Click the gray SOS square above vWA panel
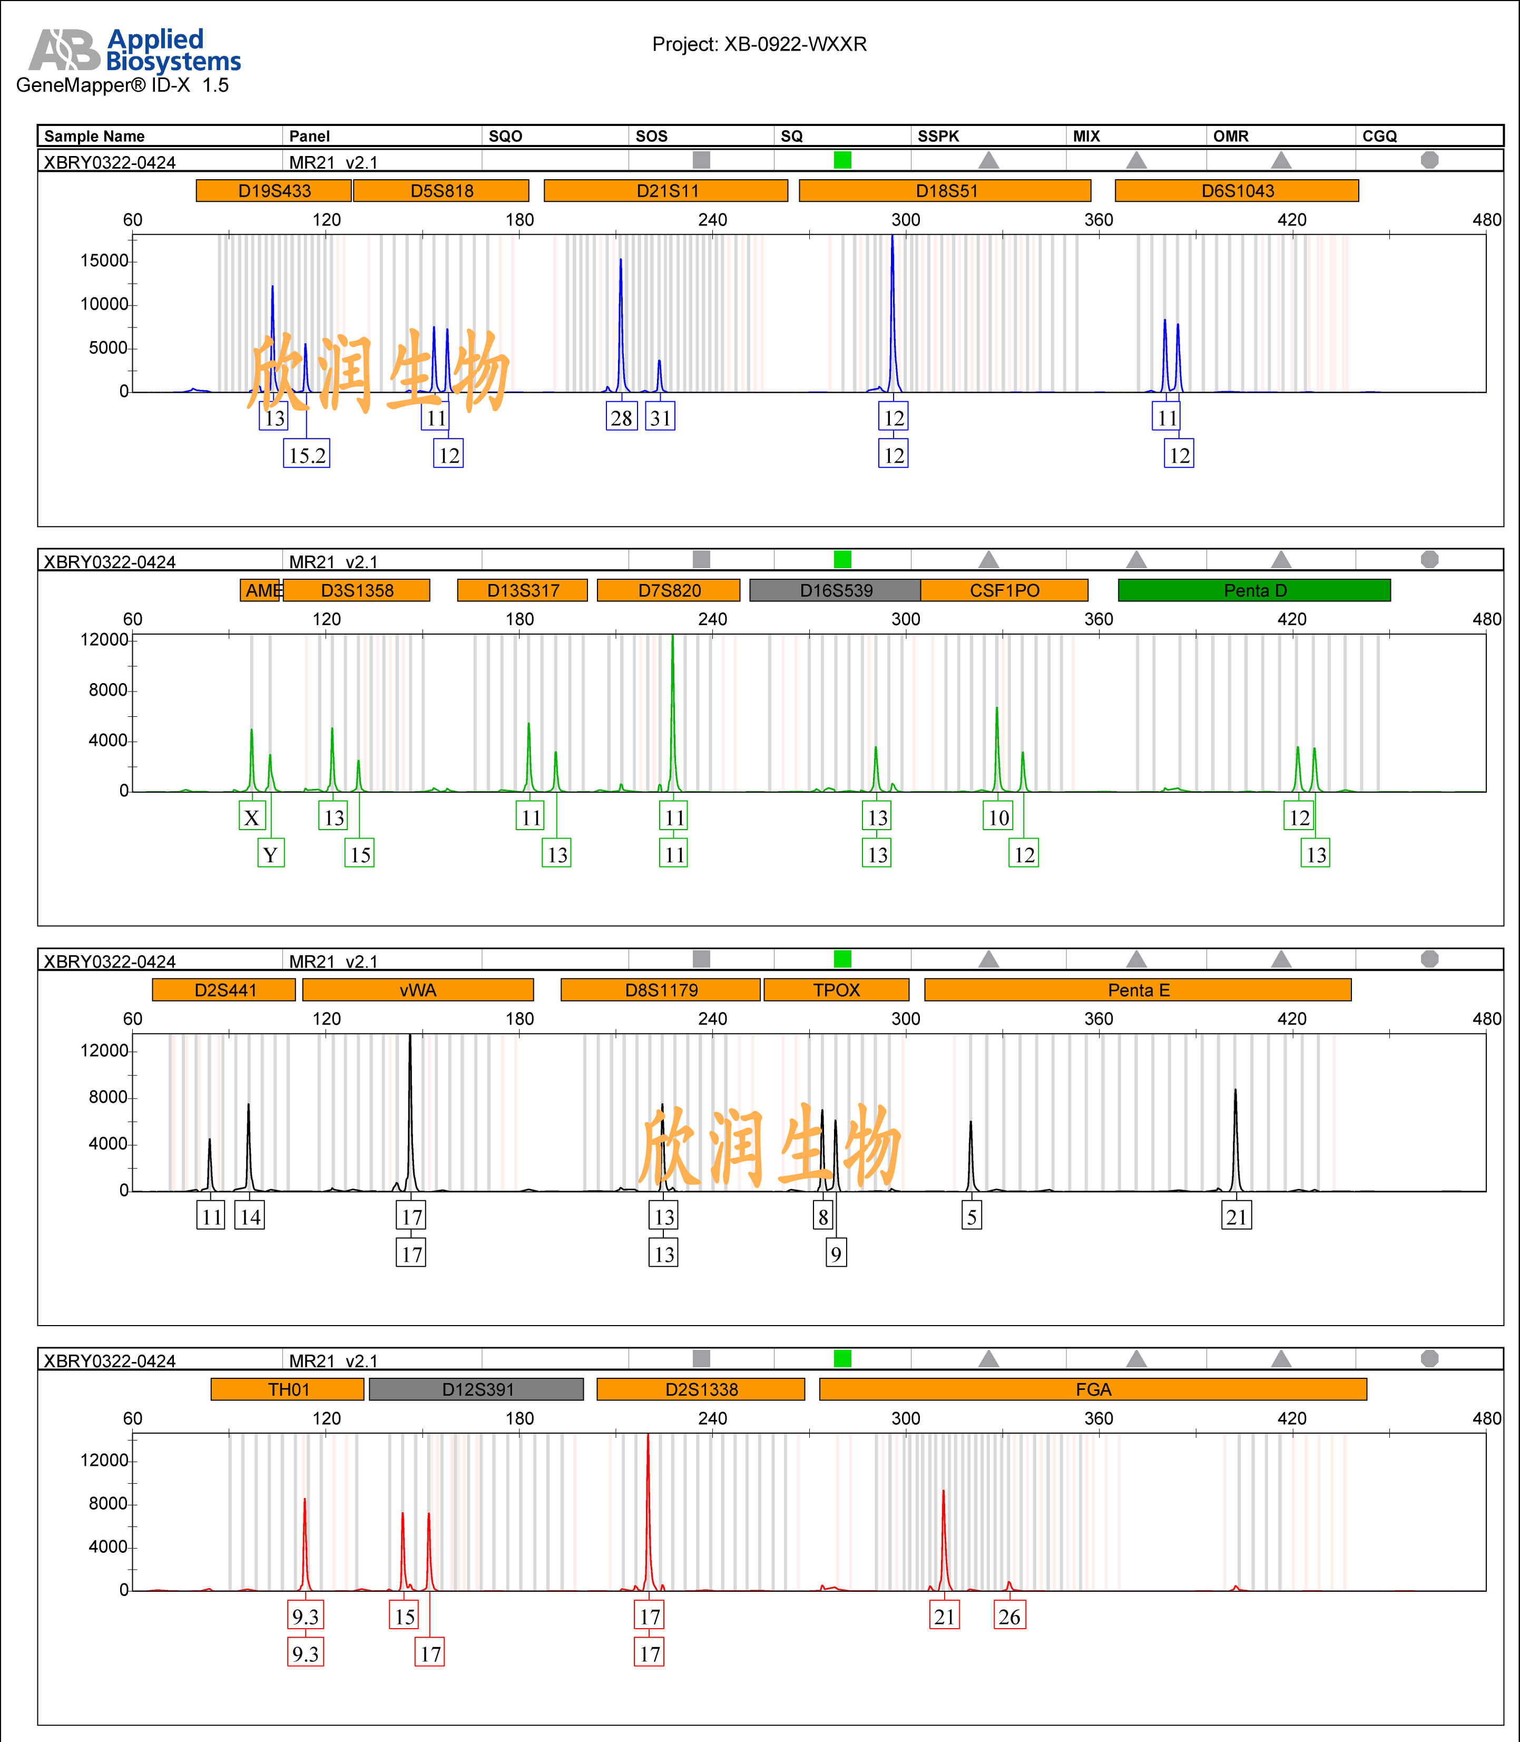This screenshot has width=1520, height=1742. [701, 959]
